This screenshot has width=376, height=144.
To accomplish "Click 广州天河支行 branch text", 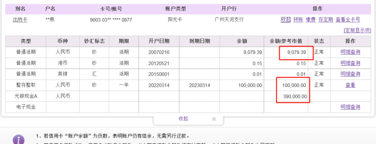I will (229, 20).
